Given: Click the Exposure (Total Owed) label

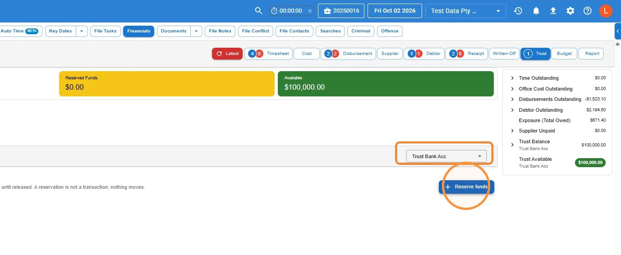Looking at the screenshot, I should 544,120.
